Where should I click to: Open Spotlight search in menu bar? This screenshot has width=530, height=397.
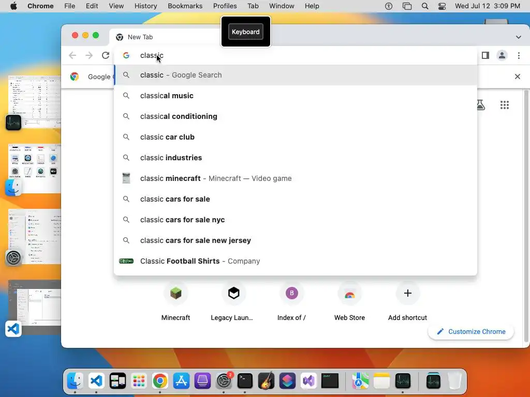[x=425, y=6]
